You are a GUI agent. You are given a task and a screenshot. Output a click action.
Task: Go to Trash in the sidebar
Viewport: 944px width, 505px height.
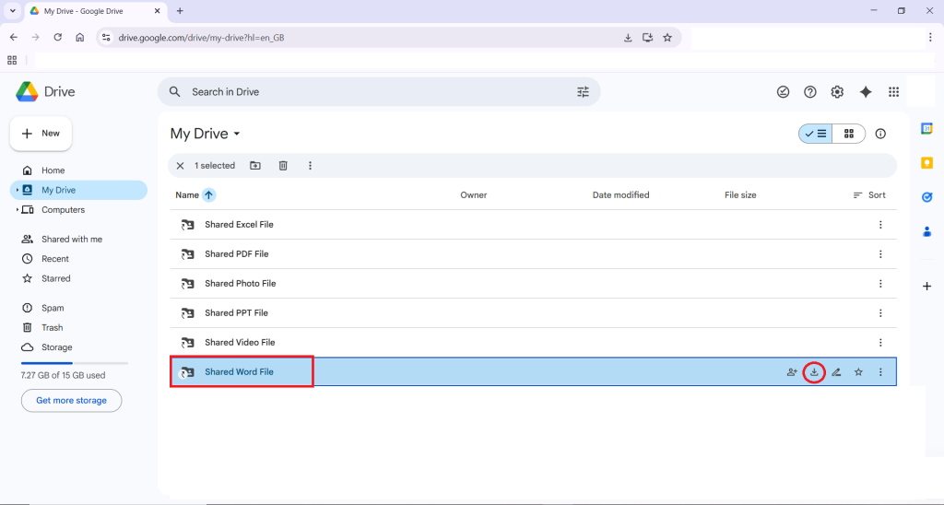pyautogui.click(x=52, y=328)
